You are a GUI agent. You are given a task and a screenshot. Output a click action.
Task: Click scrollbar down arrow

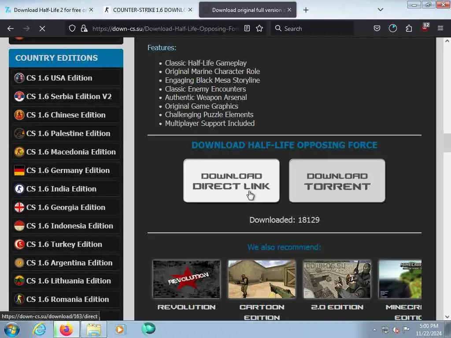pyautogui.click(x=447, y=317)
